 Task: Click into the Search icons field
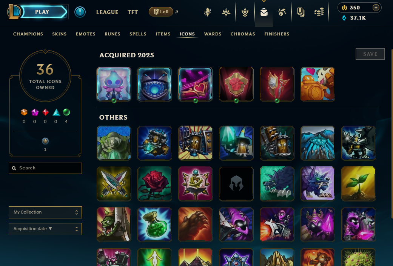coord(45,168)
